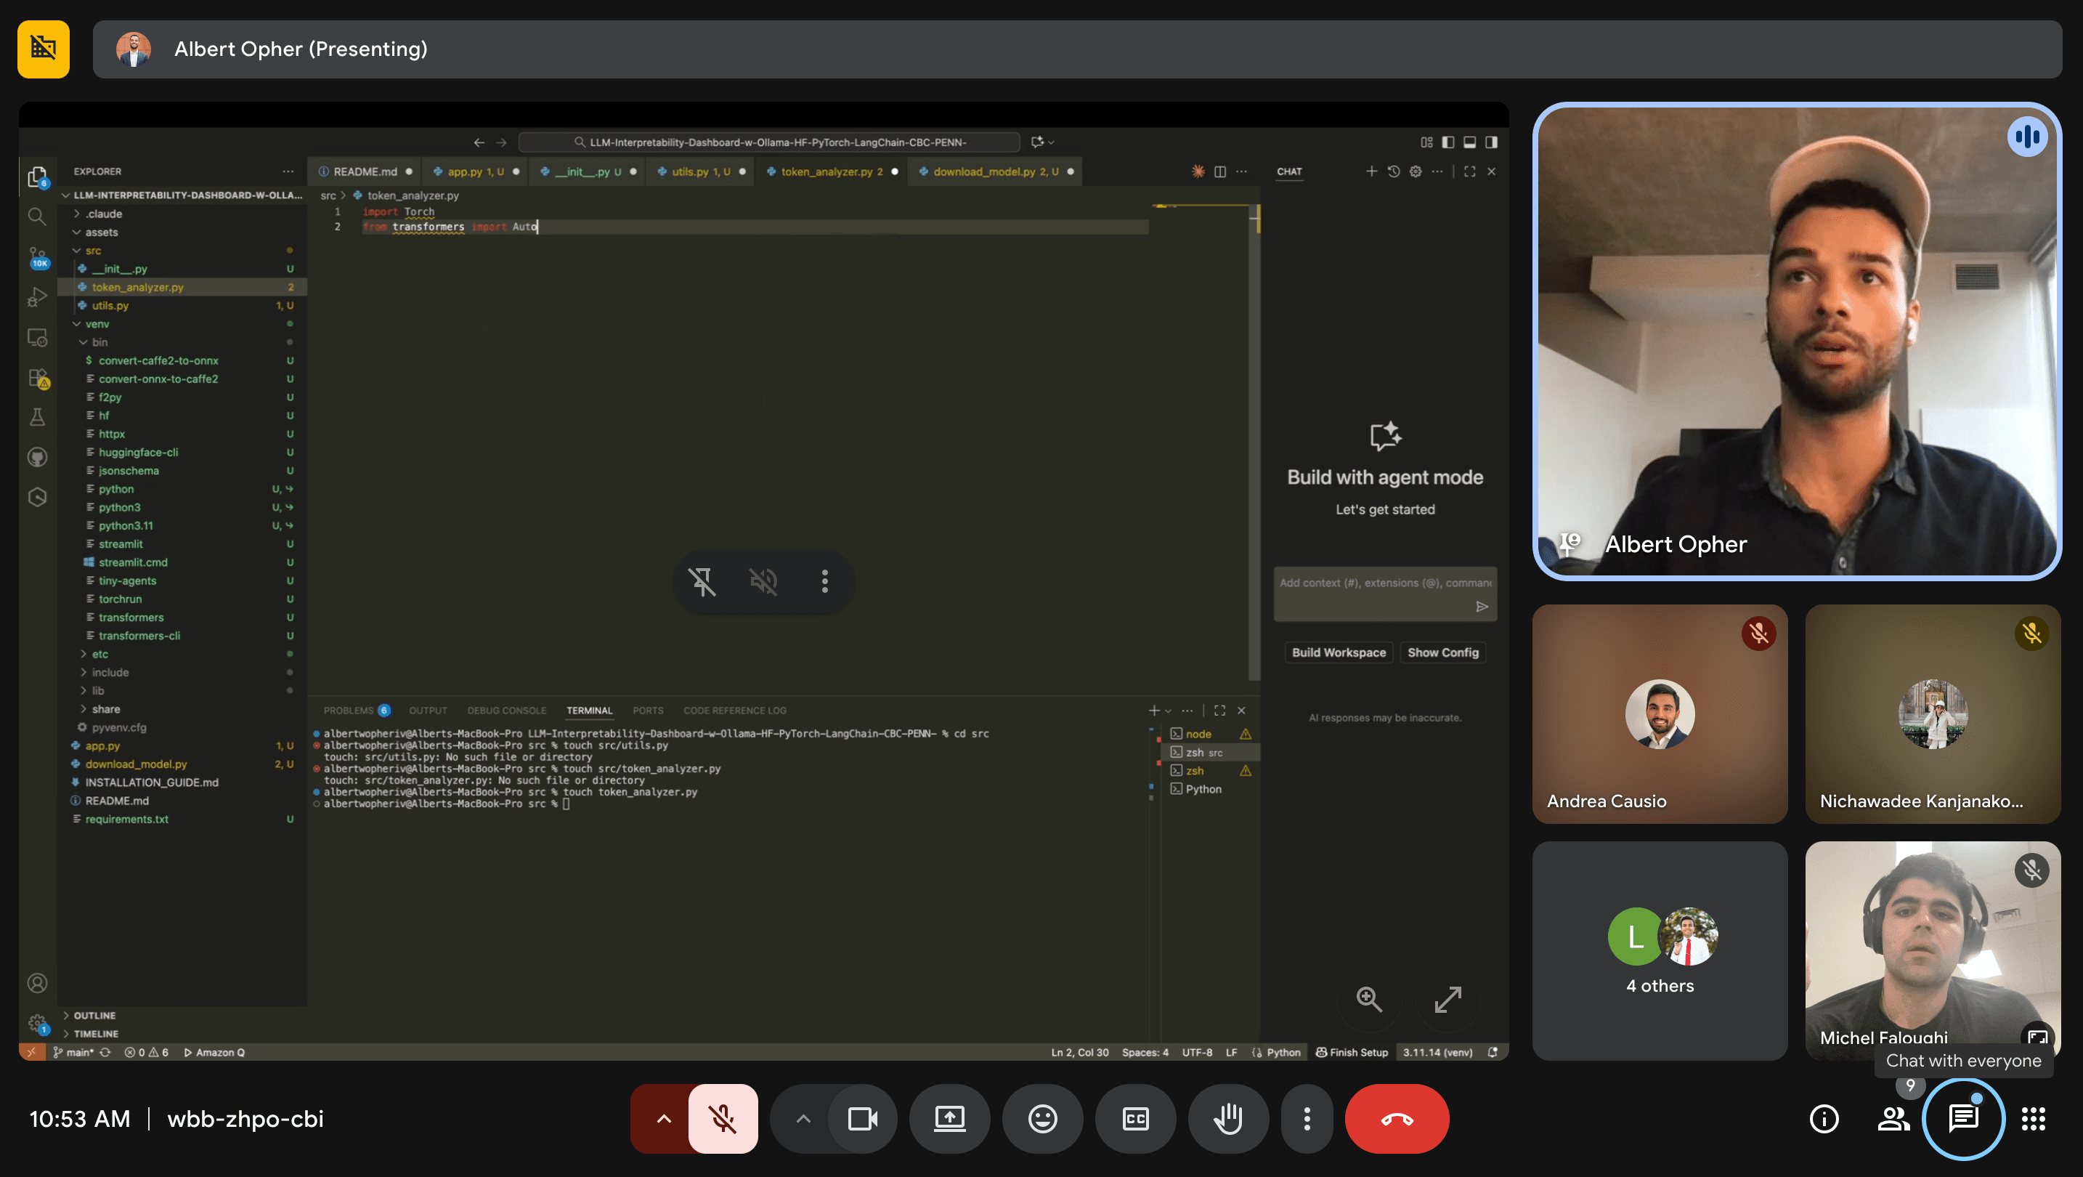2083x1177 pixels.
Task: Turn off the camera
Action: coord(862,1119)
